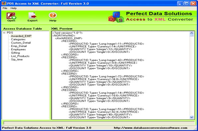Image resolution: width=198 pixels, height=131 pixels.
Task: Select the Custom_Detail table
Action: pyautogui.click(x=21, y=43)
